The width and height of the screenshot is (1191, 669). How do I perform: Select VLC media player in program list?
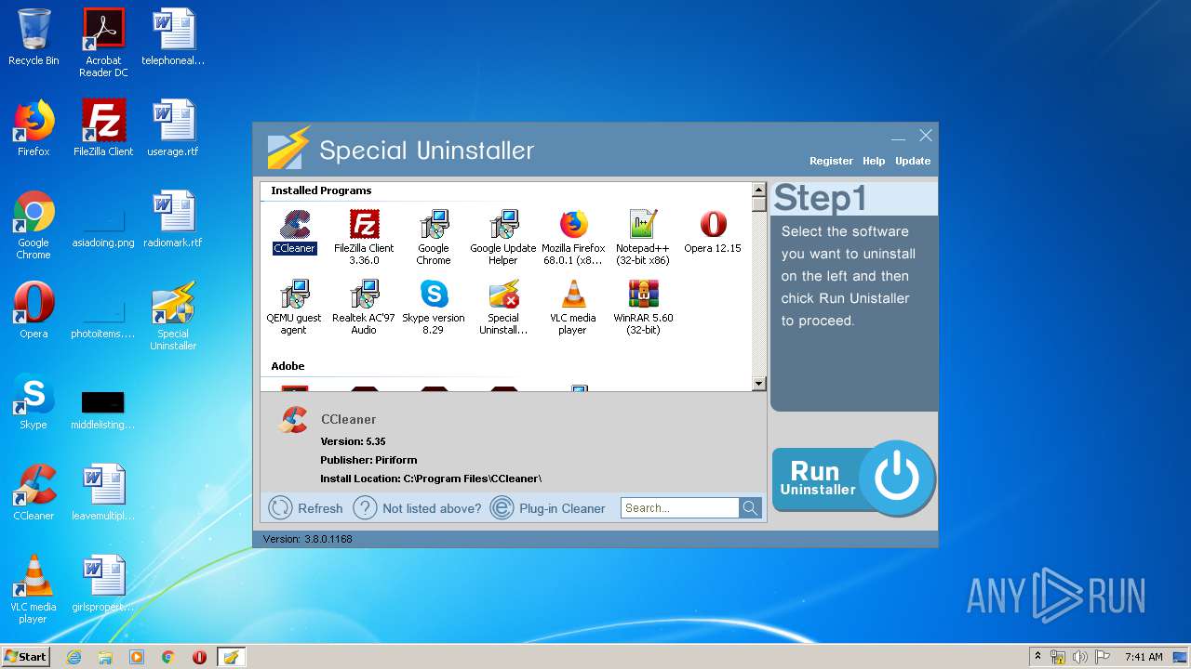point(573,307)
